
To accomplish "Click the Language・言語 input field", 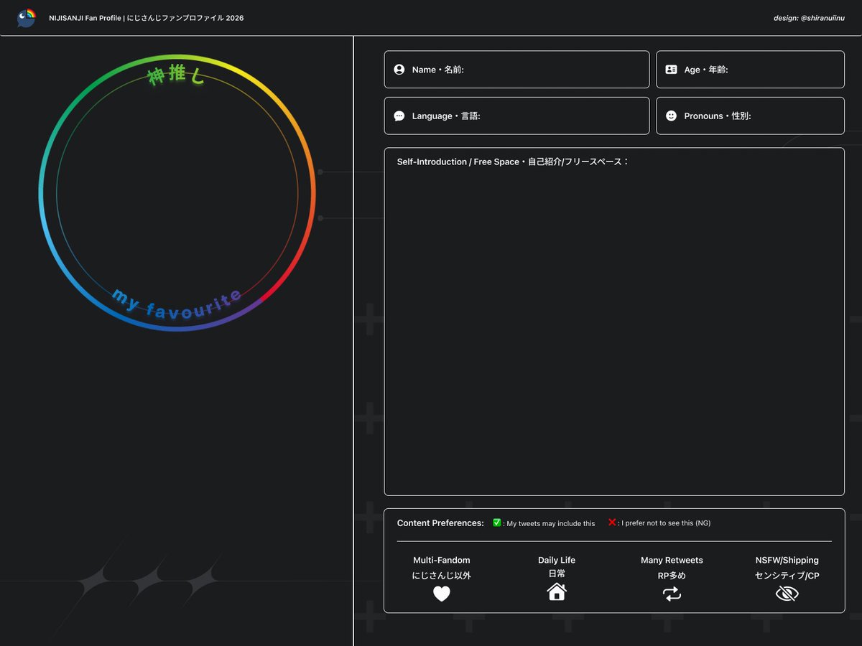I will tap(516, 116).
